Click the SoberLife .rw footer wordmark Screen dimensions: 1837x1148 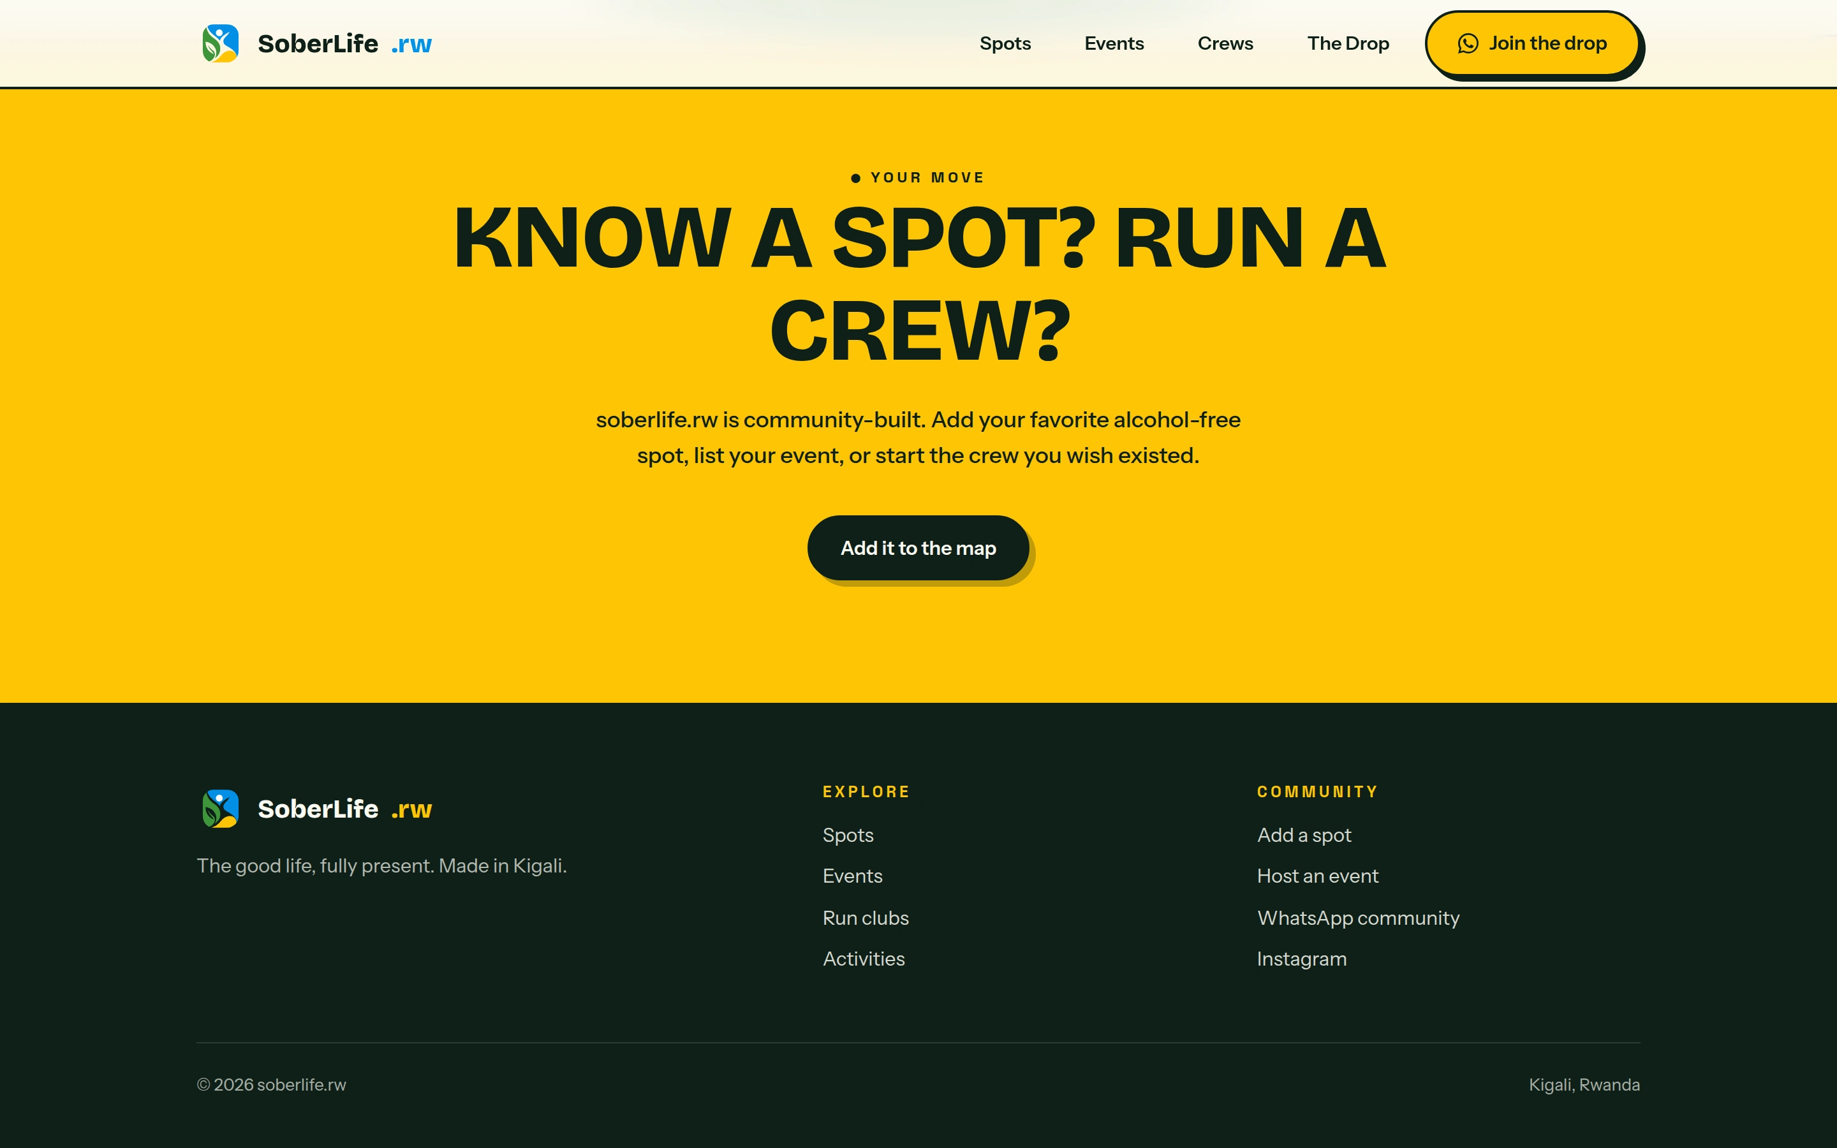pyautogui.click(x=344, y=809)
